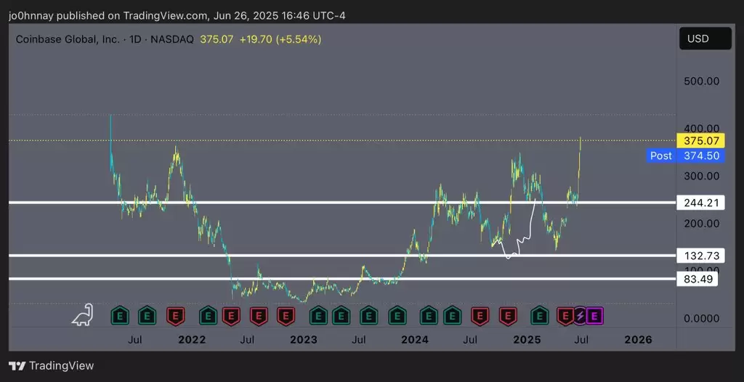Image resolution: width=744 pixels, height=382 pixels.
Task: Click the last red earnings marker before the 2025 label
Action: pyautogui.click(x=508, y=316)
